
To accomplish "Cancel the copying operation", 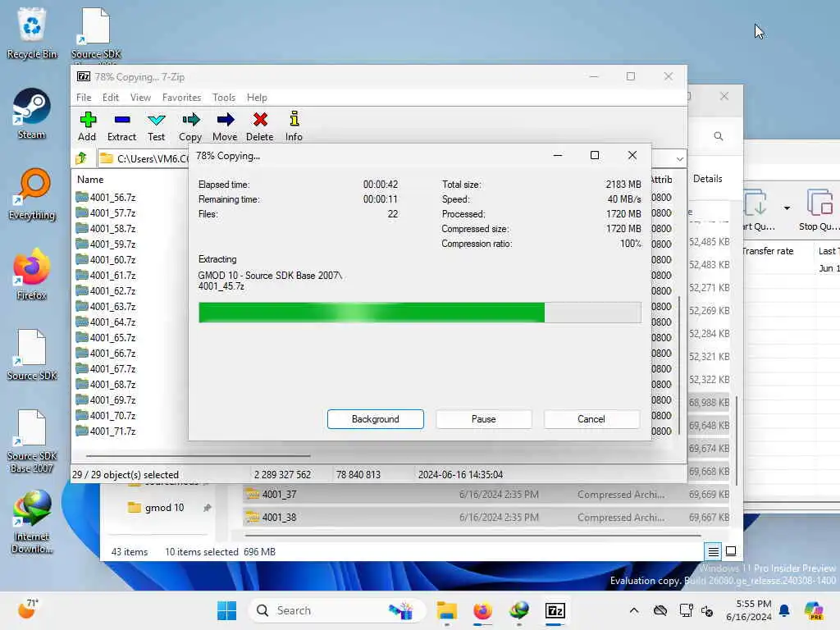I will (591, 419).
